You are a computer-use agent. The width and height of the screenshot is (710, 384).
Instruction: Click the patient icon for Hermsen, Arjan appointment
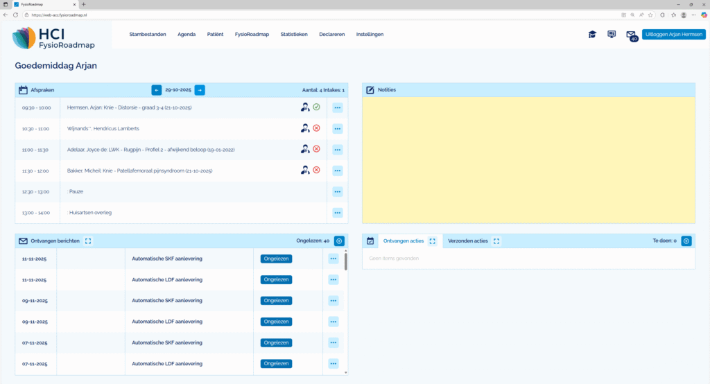coord(304,107)
